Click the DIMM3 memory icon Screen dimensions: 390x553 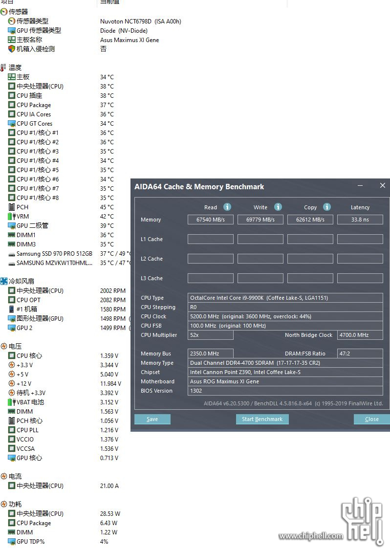[x=12, y=244]
